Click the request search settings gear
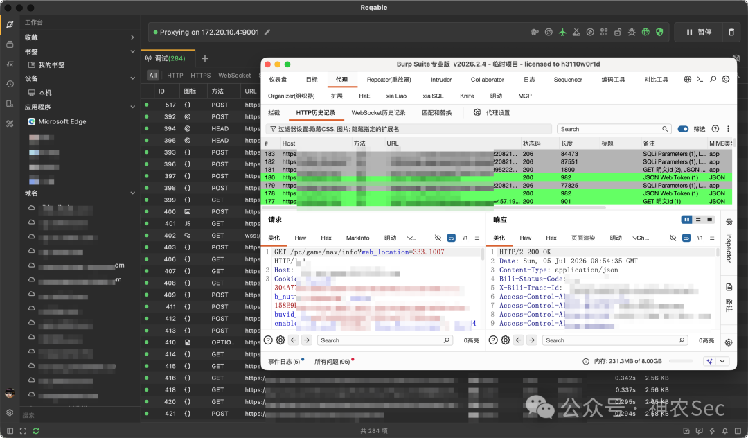The image size is (748, 438). [x=280, y=340]
